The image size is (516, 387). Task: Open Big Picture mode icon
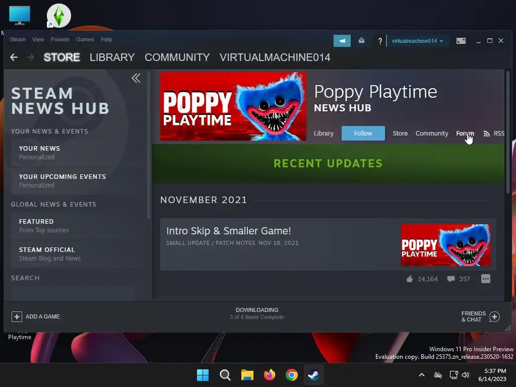[461, 41]
